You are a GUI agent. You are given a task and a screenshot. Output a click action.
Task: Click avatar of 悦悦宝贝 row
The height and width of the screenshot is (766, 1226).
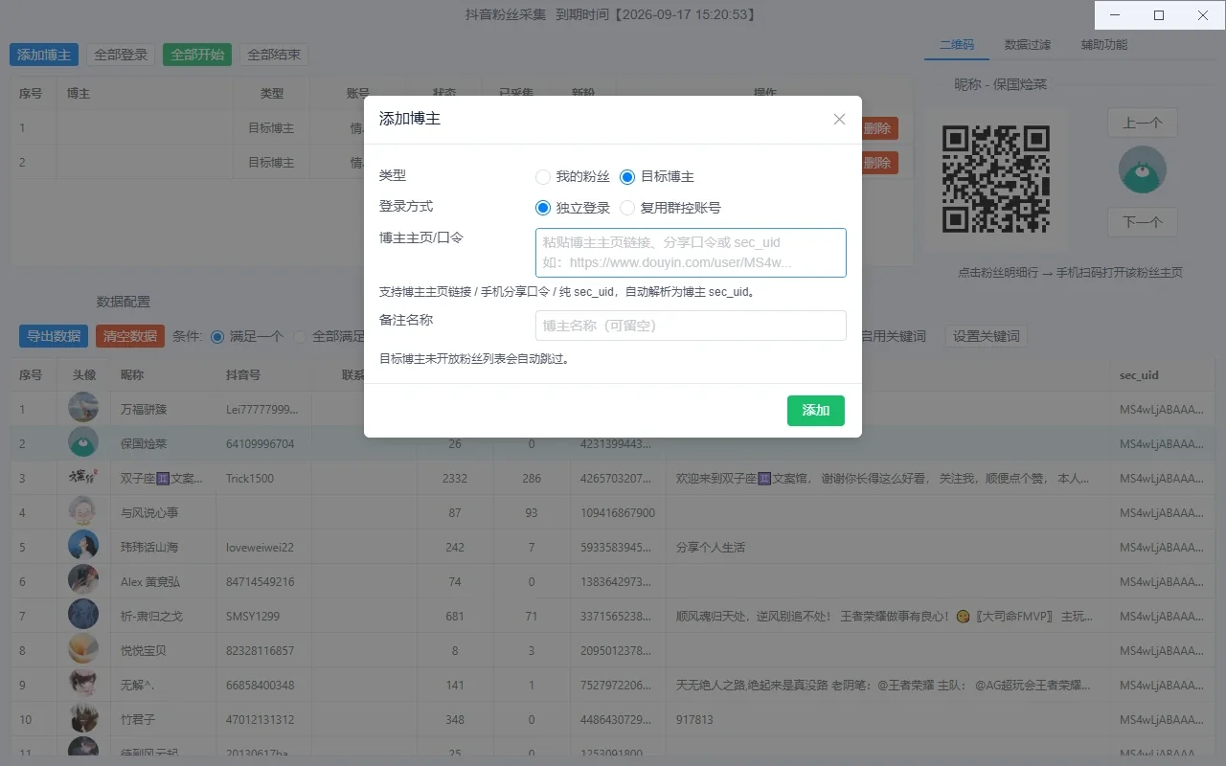(83, 649)
